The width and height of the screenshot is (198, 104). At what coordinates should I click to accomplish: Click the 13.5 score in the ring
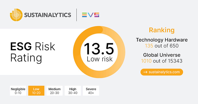pos(99,49)
